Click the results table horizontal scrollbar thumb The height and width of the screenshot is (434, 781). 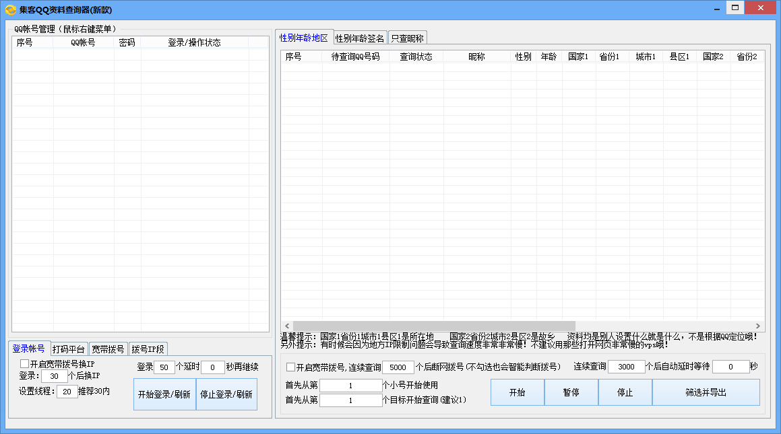[x=434, y=326]
